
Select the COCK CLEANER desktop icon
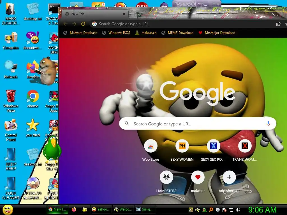tap(11, 188)
